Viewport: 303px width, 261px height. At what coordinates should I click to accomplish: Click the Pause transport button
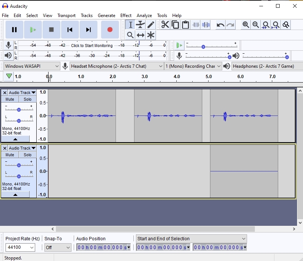(x=14, y=30)
